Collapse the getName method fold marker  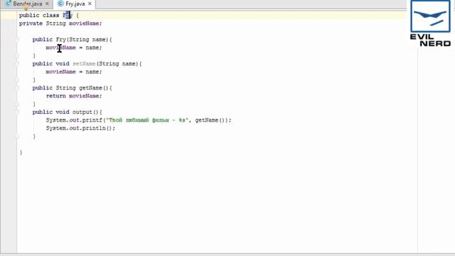click(x=17, y=87)
